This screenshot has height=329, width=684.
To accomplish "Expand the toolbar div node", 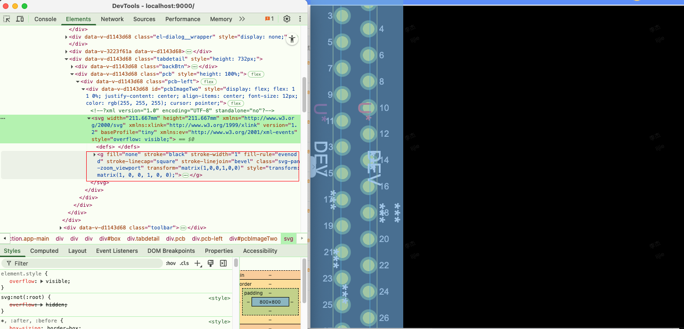I will click(61, 228).
